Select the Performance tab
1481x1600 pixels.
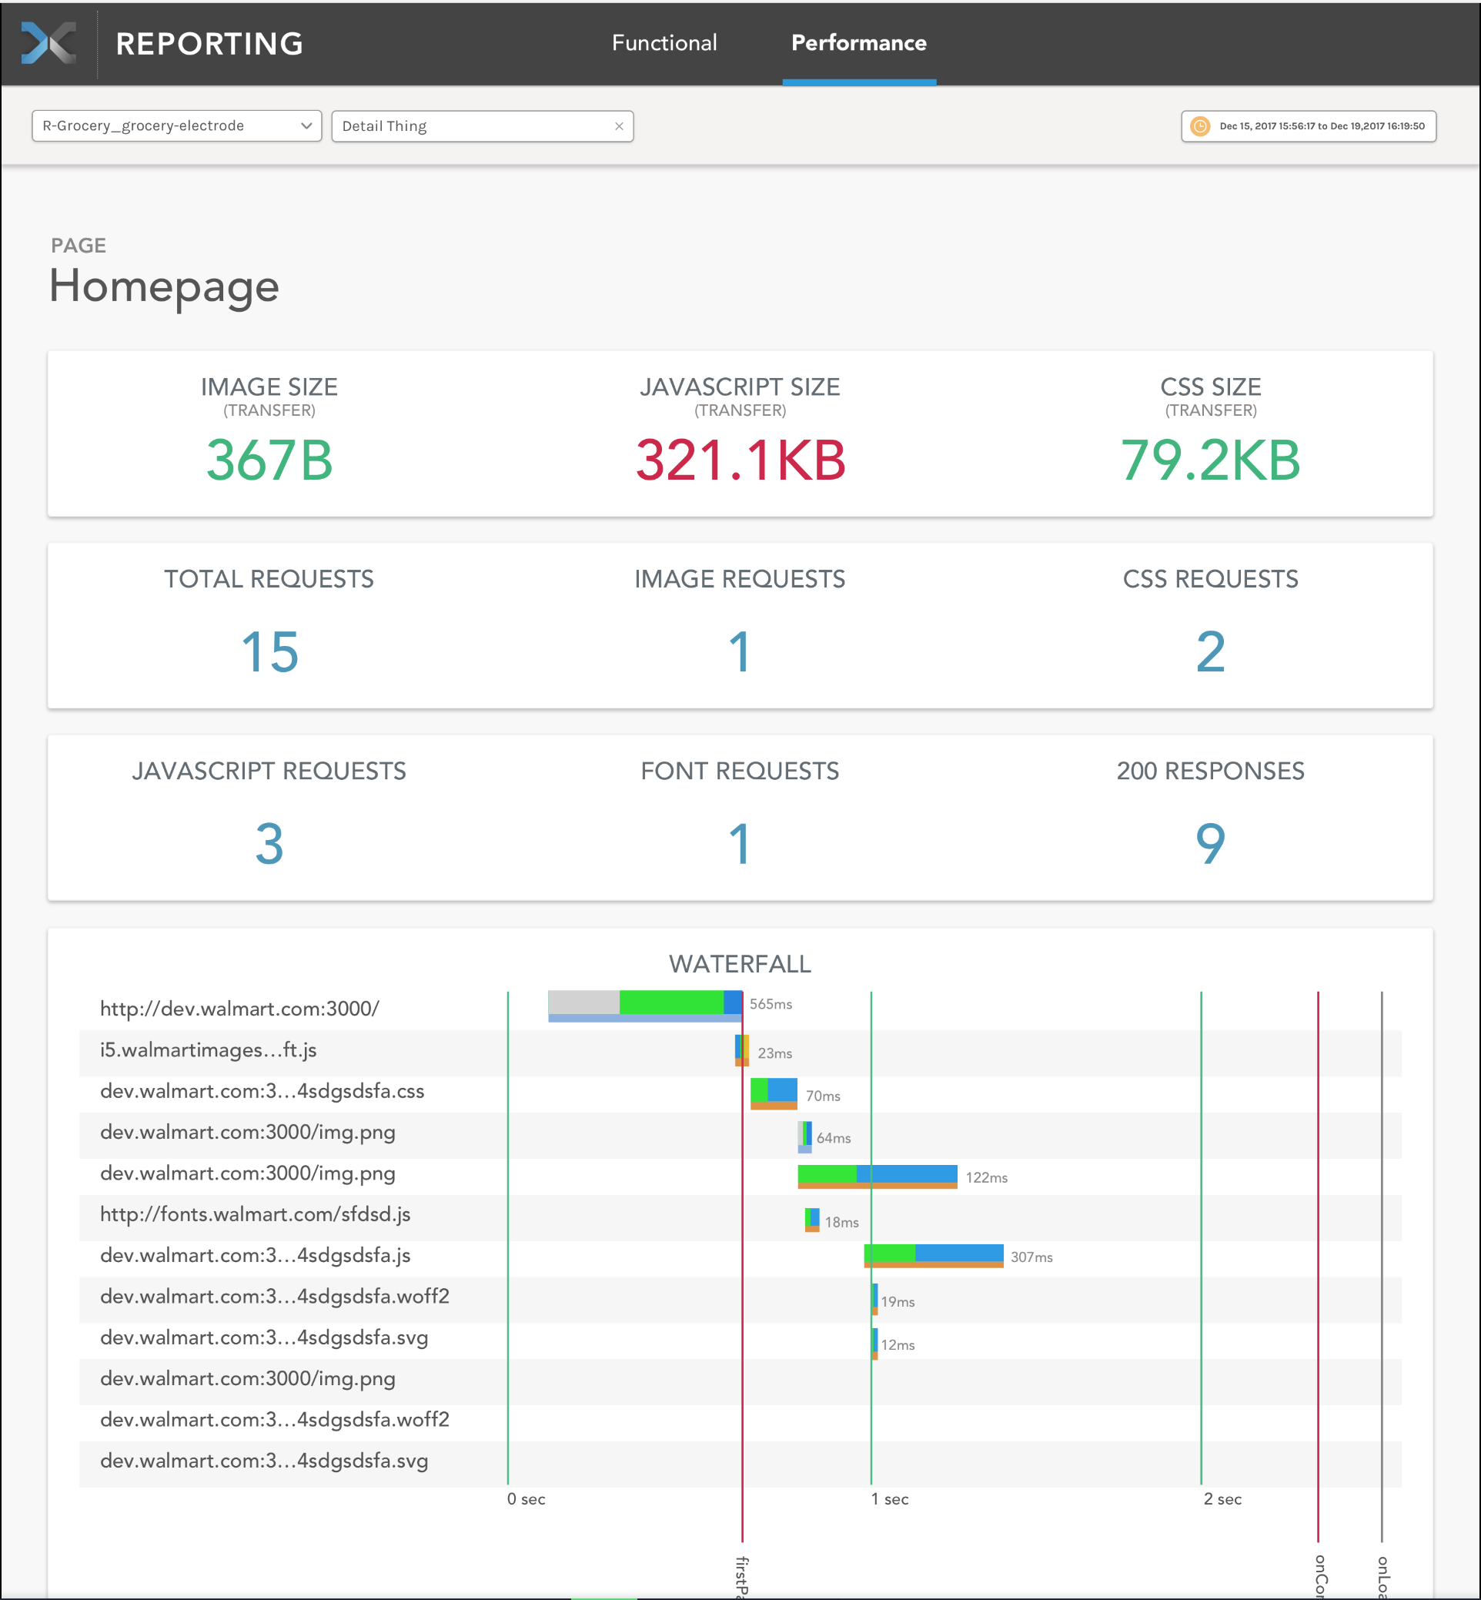(858, 43)
